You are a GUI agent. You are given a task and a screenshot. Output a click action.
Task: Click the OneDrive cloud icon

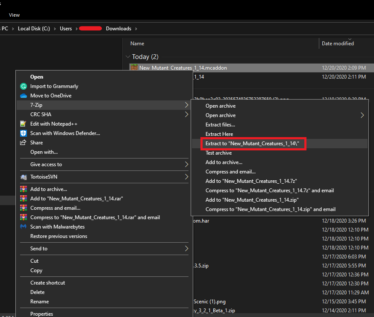23,95
